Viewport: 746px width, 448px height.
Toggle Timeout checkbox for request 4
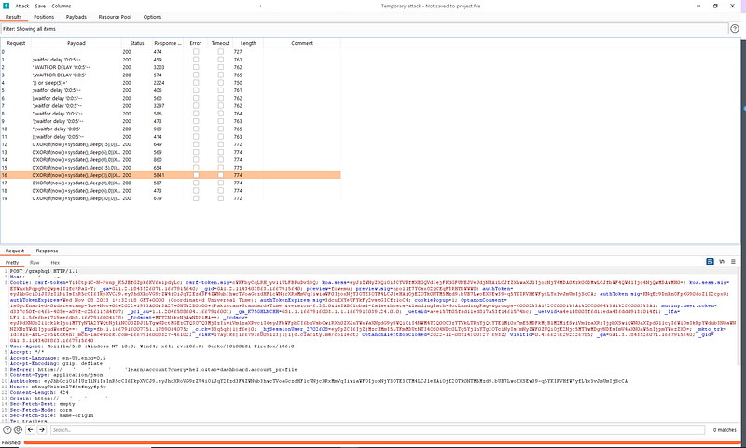220,83
